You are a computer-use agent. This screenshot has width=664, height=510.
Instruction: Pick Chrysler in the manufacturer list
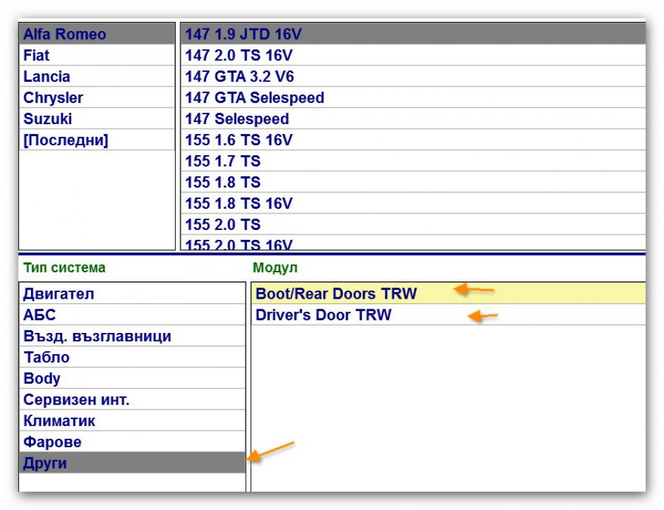tap(53, 98)
